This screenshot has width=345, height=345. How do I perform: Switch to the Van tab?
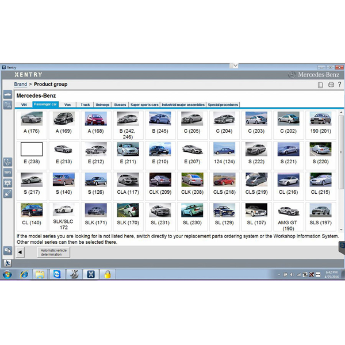(67, 105)
